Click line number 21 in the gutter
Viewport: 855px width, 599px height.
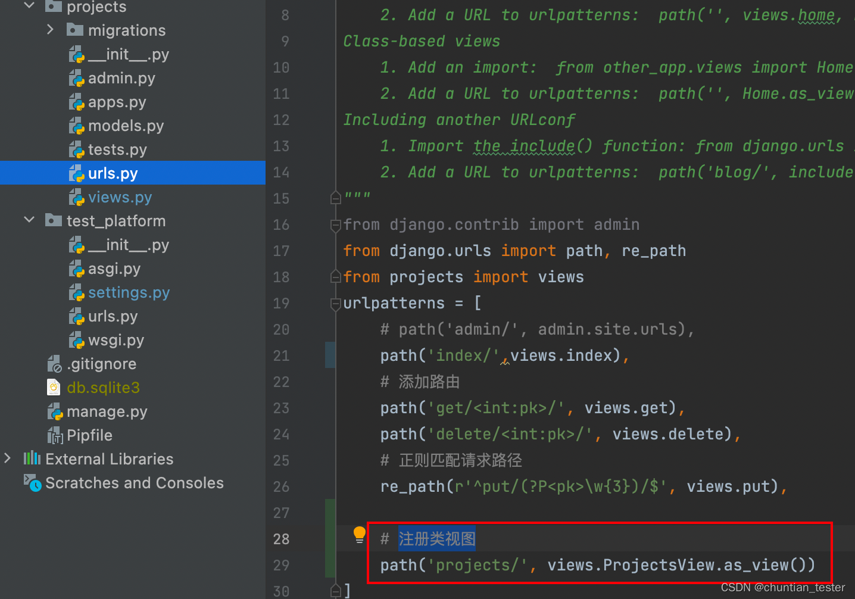coord(280,355)
